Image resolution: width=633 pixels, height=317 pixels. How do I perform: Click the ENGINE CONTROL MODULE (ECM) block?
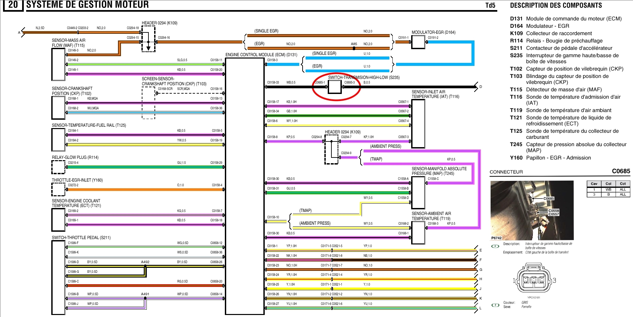click(245, 186)
